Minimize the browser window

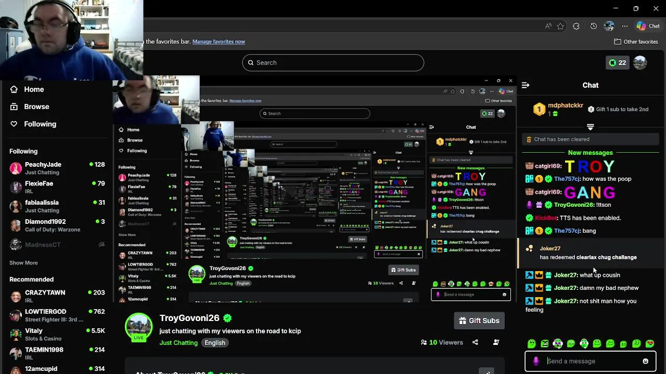(616, 8)
